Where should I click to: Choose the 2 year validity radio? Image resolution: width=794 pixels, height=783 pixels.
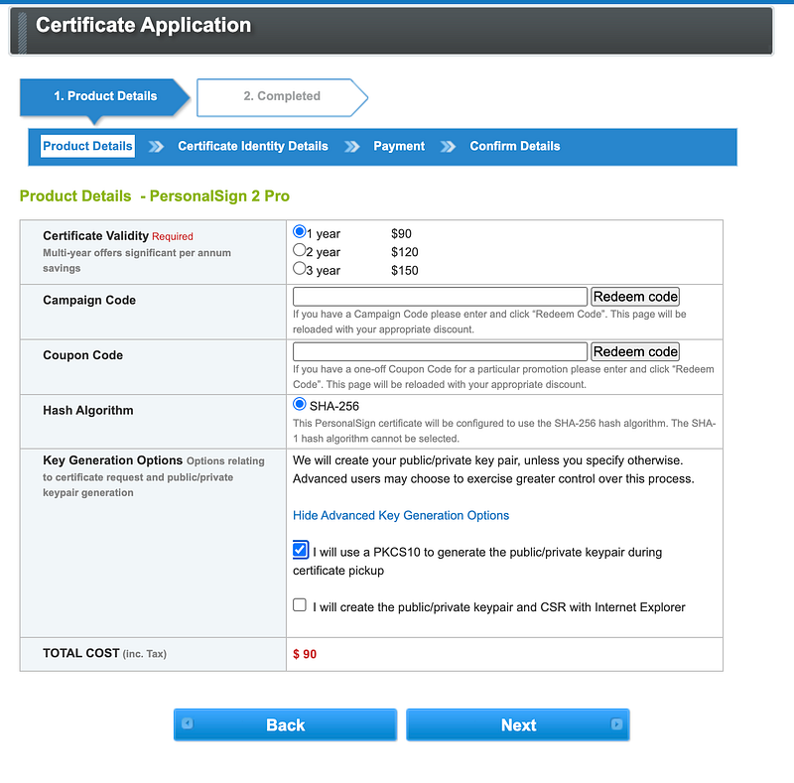click(x=300, y=250)
